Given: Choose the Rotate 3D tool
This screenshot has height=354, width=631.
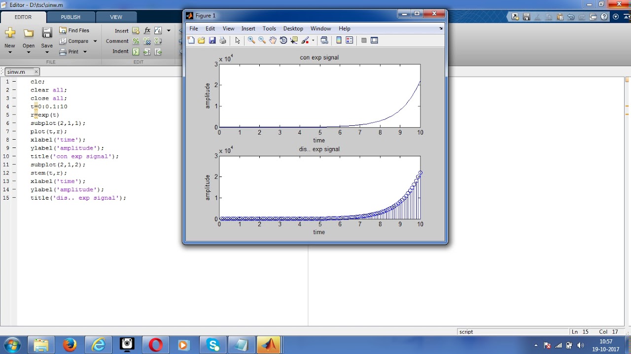Looking at the screenshot, I should click(x=283, y=40).
